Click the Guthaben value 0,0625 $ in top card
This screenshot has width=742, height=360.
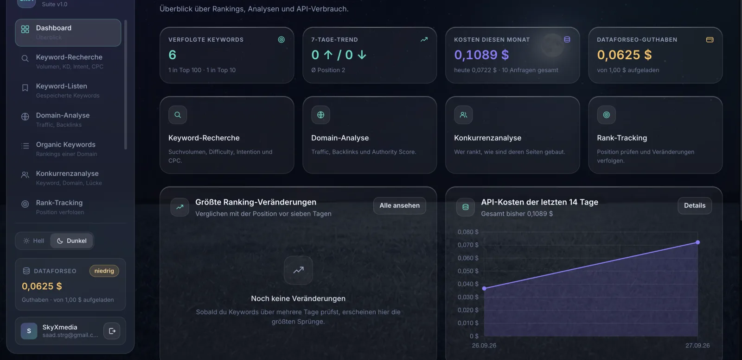(624, 55)
